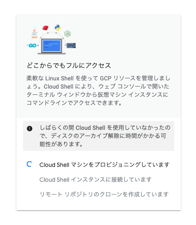The height and width of the screenshot is (225, 196).
Task: Click the blue laptop screen
Action: click(52, 46)
